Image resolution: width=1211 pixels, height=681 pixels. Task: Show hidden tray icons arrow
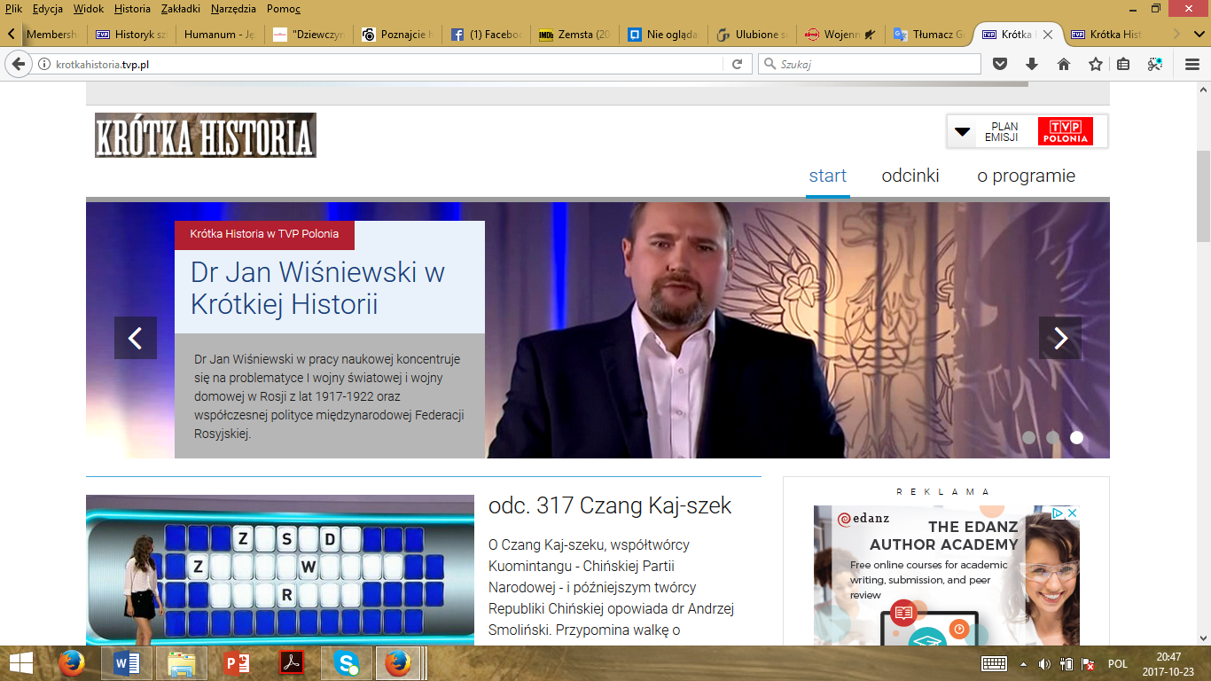1024,664
